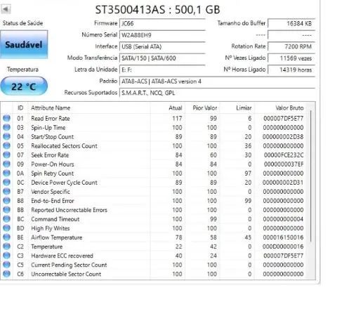
Task: Select the End-to-End Error attribute name
Action: 53,201
